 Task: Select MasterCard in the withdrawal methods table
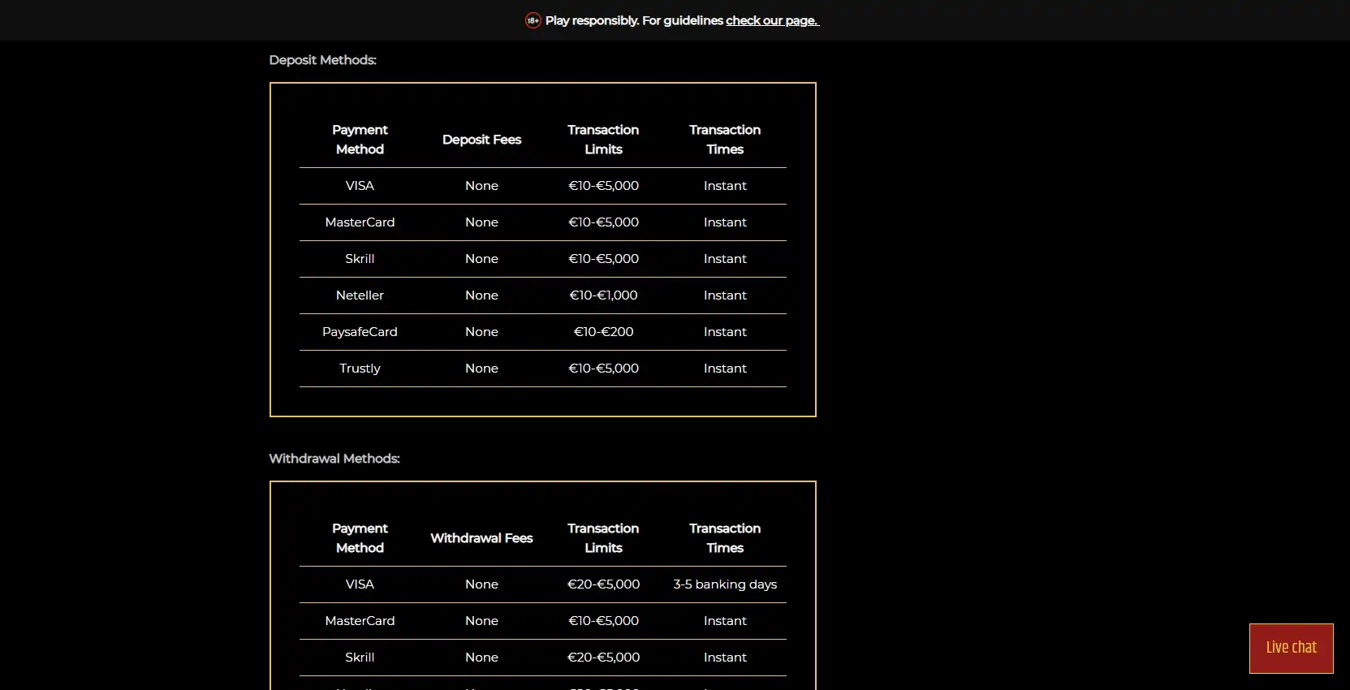click(x=360, y=621)
